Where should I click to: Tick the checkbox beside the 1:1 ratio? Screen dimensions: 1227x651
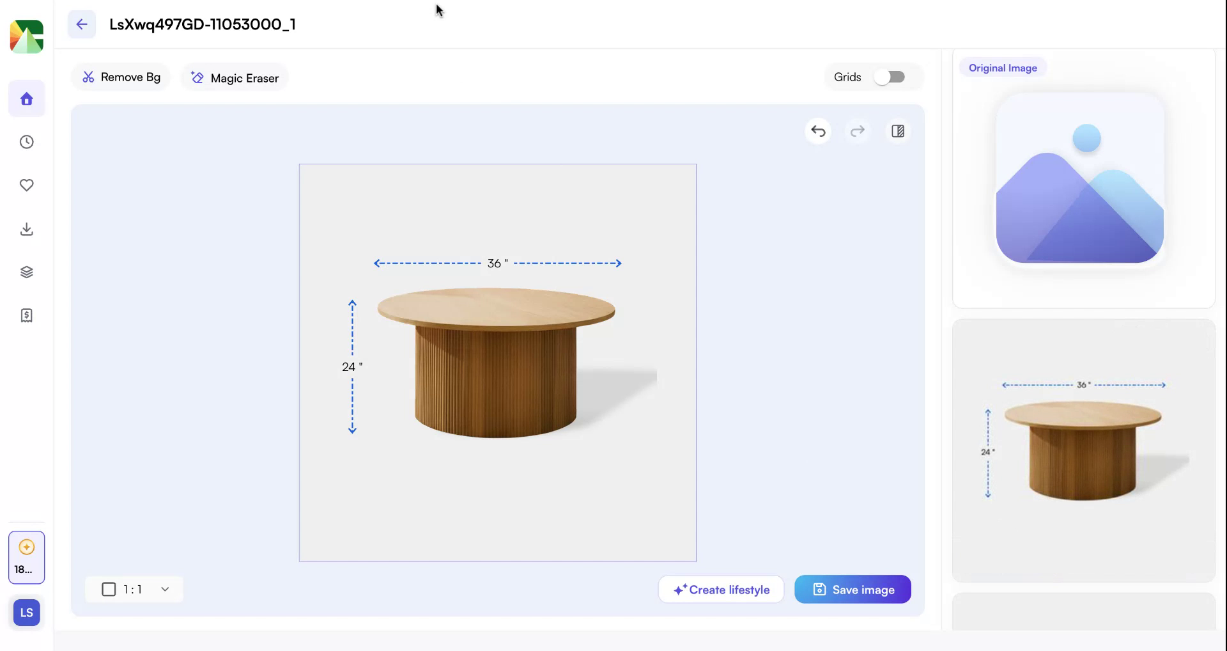[x=109, y=589]
